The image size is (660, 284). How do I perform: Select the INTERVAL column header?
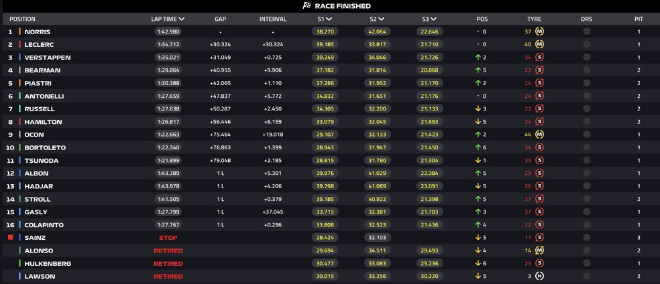coord(272,19)
